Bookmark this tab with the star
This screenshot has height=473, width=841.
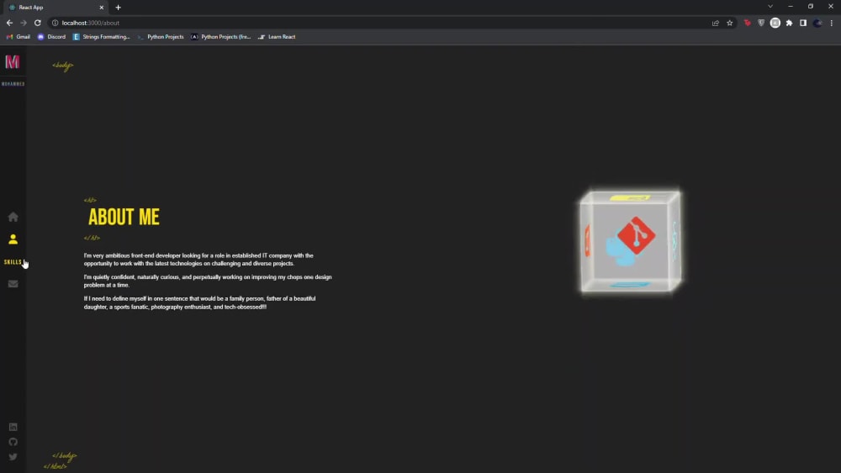729,23
